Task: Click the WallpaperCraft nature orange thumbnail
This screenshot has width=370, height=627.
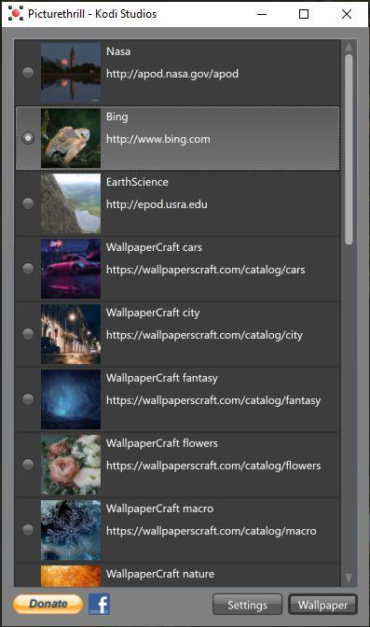Action: 71,576
